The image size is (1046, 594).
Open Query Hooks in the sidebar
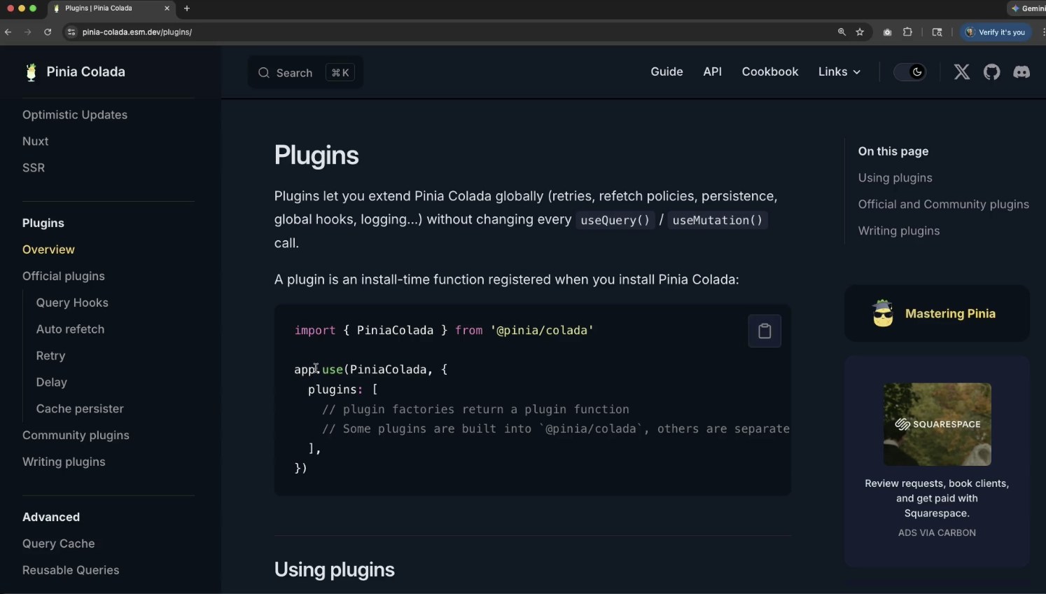point(72,303)
